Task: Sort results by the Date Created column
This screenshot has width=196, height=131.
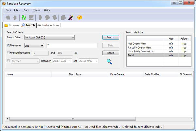Action: click(x=126, y=74)
